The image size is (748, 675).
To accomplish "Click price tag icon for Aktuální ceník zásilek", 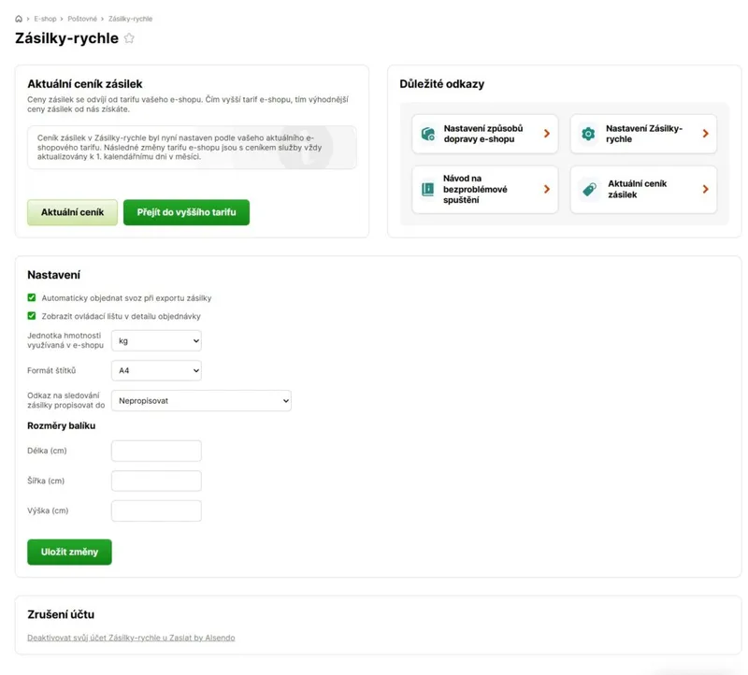I will [590, 190].
